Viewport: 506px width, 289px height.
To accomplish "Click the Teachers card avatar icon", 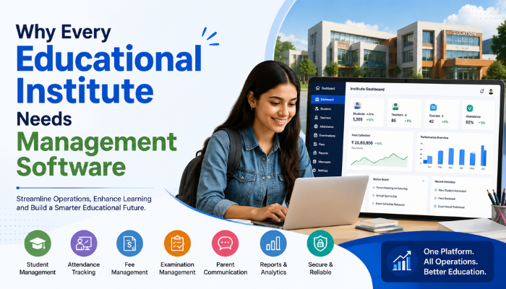I will point(395,106).
